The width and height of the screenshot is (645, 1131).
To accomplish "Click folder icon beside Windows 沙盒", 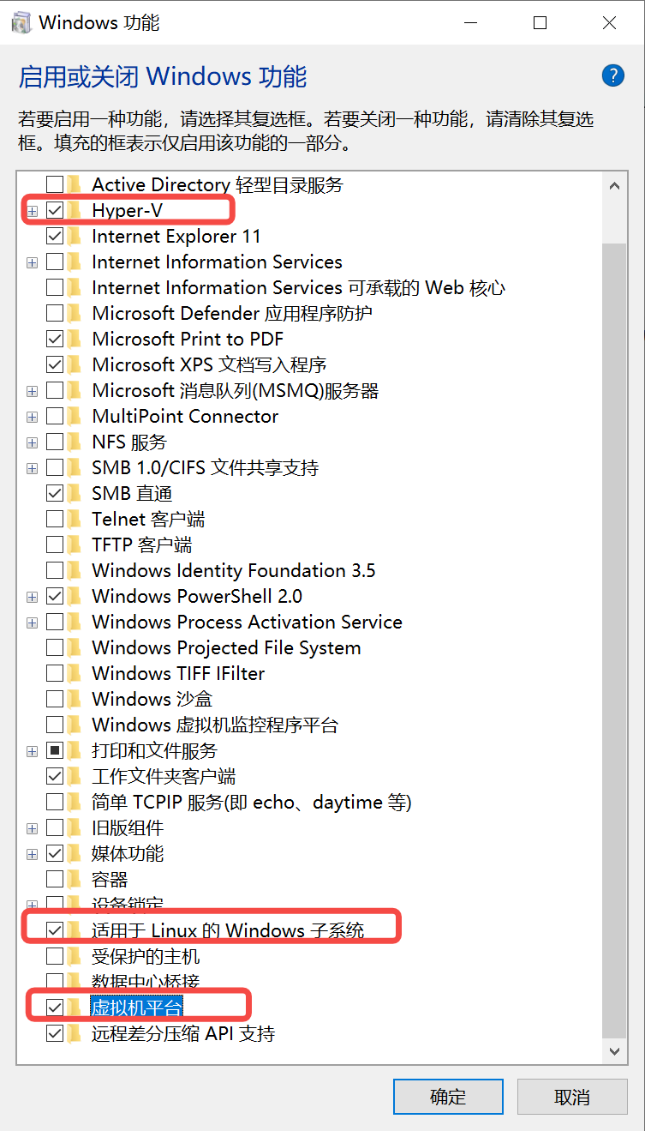I will 75,699.
